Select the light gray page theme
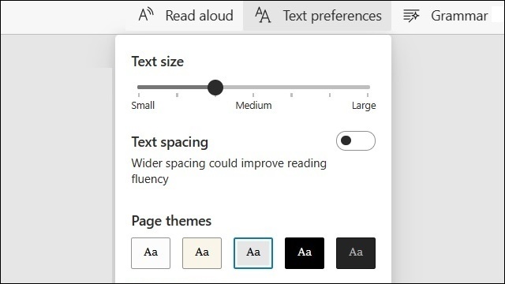The image size is (505, 284). (253, 253)
